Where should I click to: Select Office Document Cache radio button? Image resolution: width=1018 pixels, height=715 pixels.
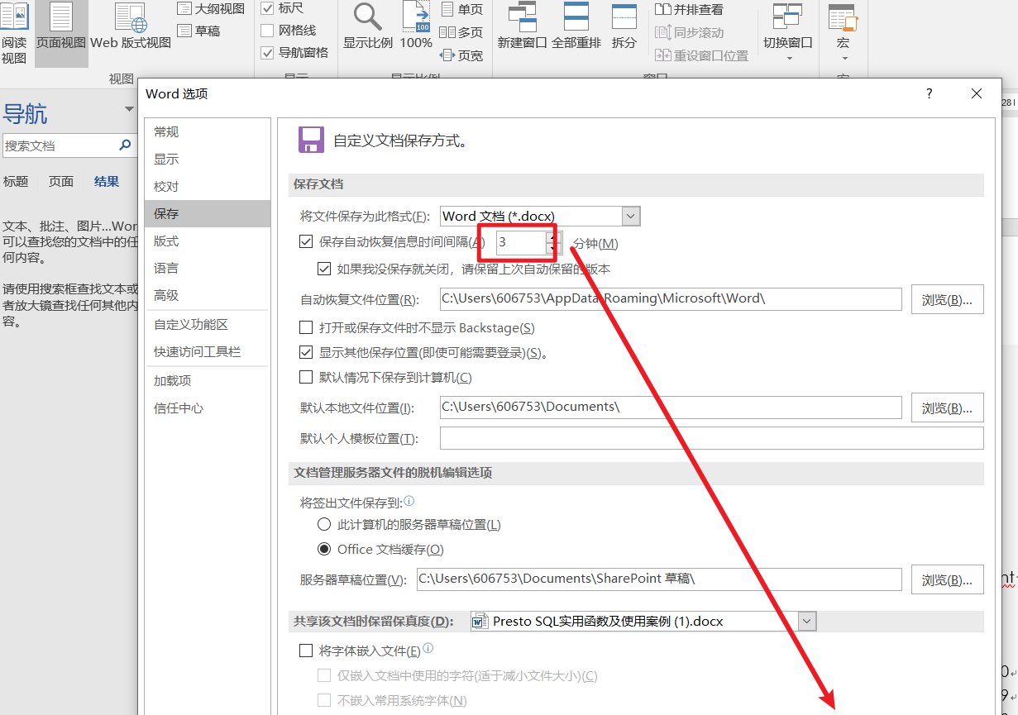(325, 549)
